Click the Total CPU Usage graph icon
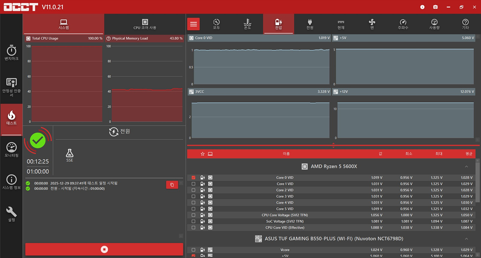The width and height of the screenshot is (481, 258). pyautogui.click(x=28, y=38)
